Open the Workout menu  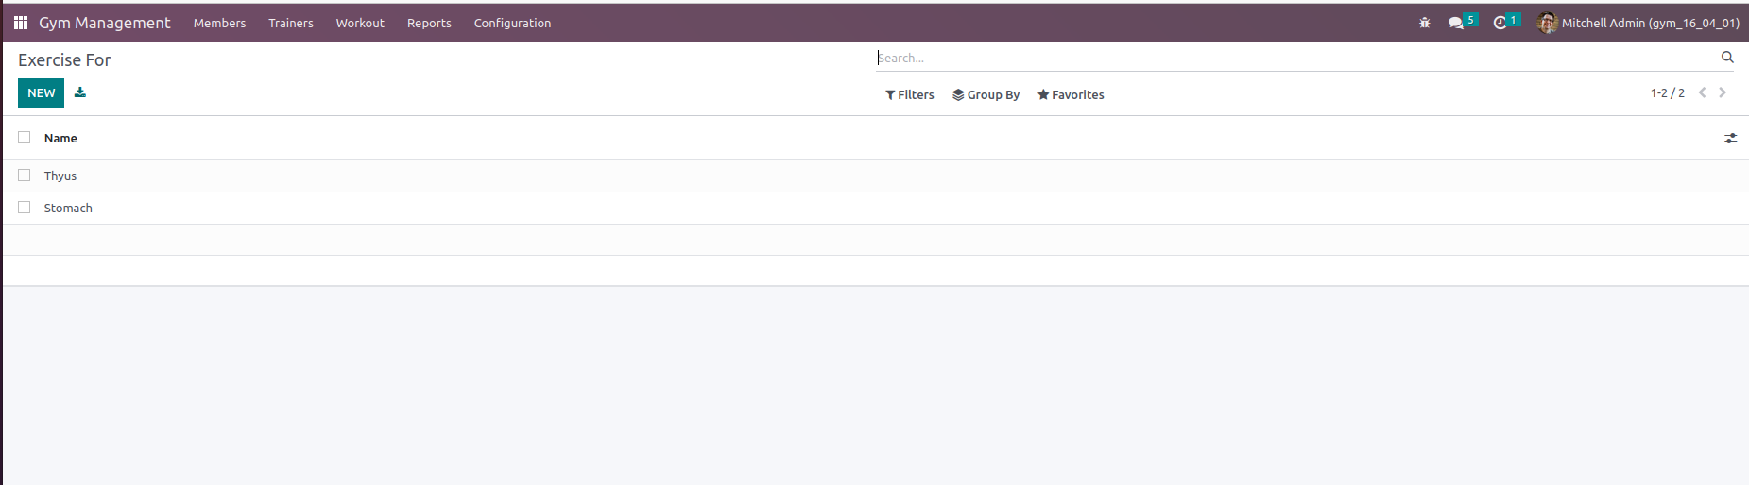pyautogui.click(x=360, y=23)
